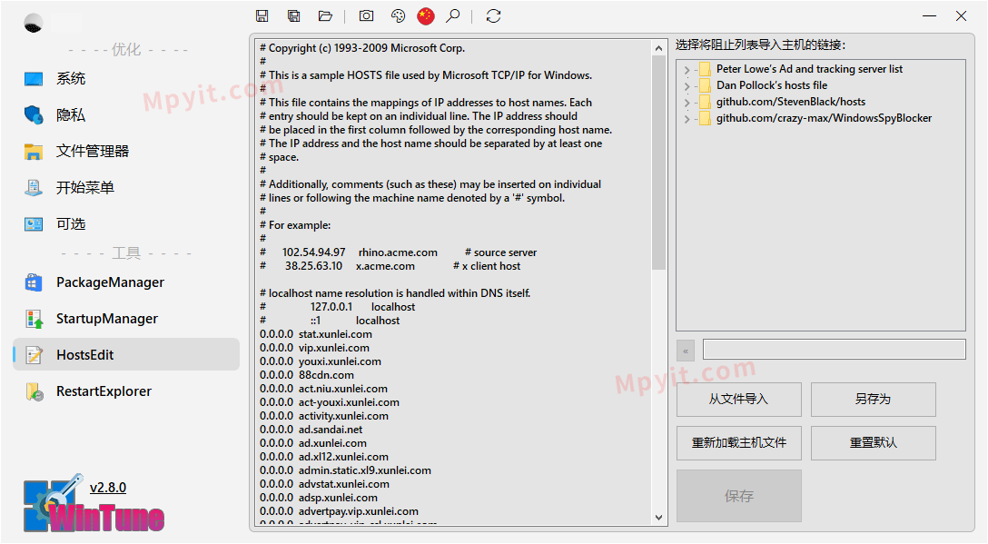
Task: Click the 可选 sidebar icon
Action: coord(34,223)
